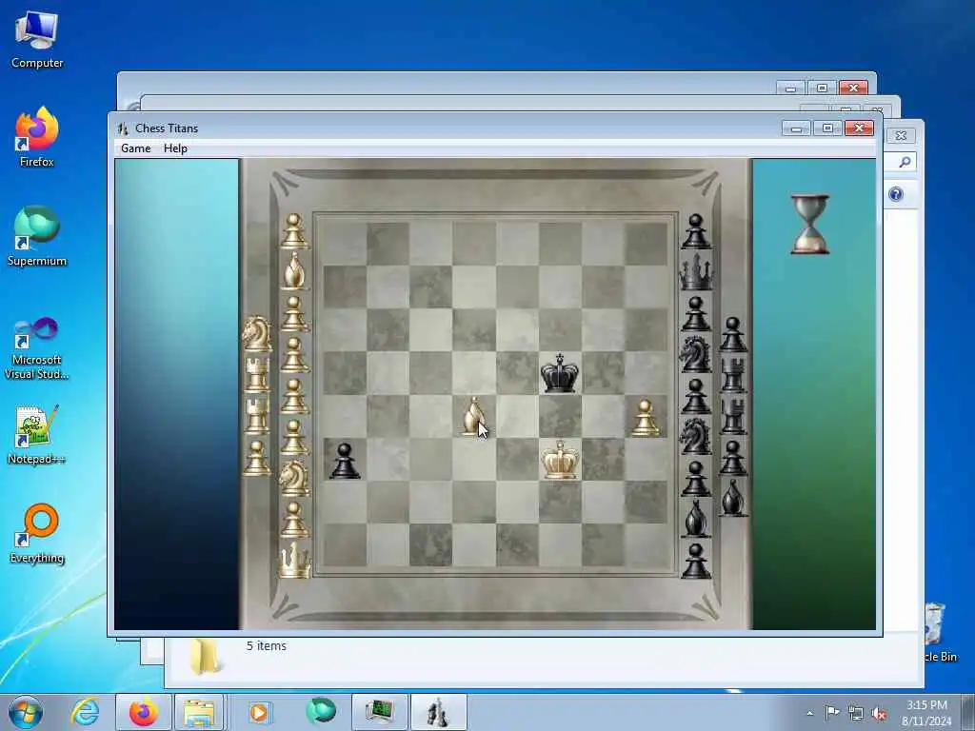Select the white pawn on the board
This screenshot has height=731, width=975.
[646, 418]
